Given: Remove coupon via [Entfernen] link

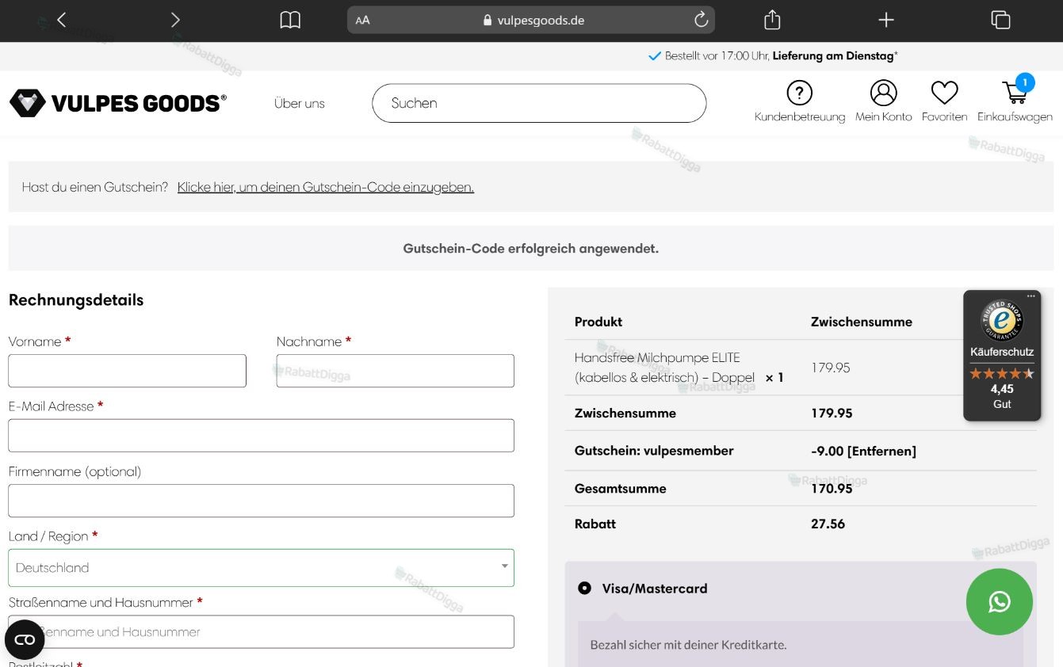Looking at the screenshot, I should (x=882, y=451).
